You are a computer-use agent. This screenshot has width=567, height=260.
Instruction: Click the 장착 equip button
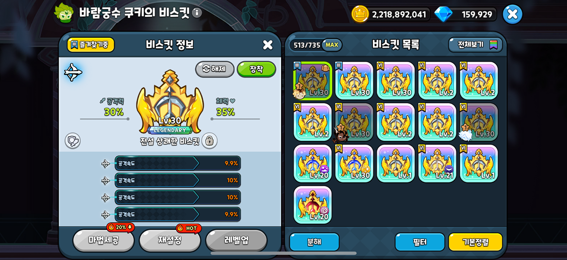[256, 69]
